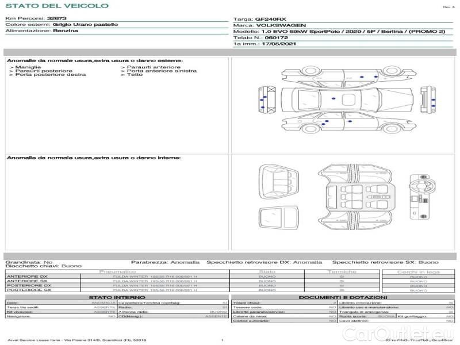
Task: Select the Targa GF240RX field
Action: coord(259,19)
